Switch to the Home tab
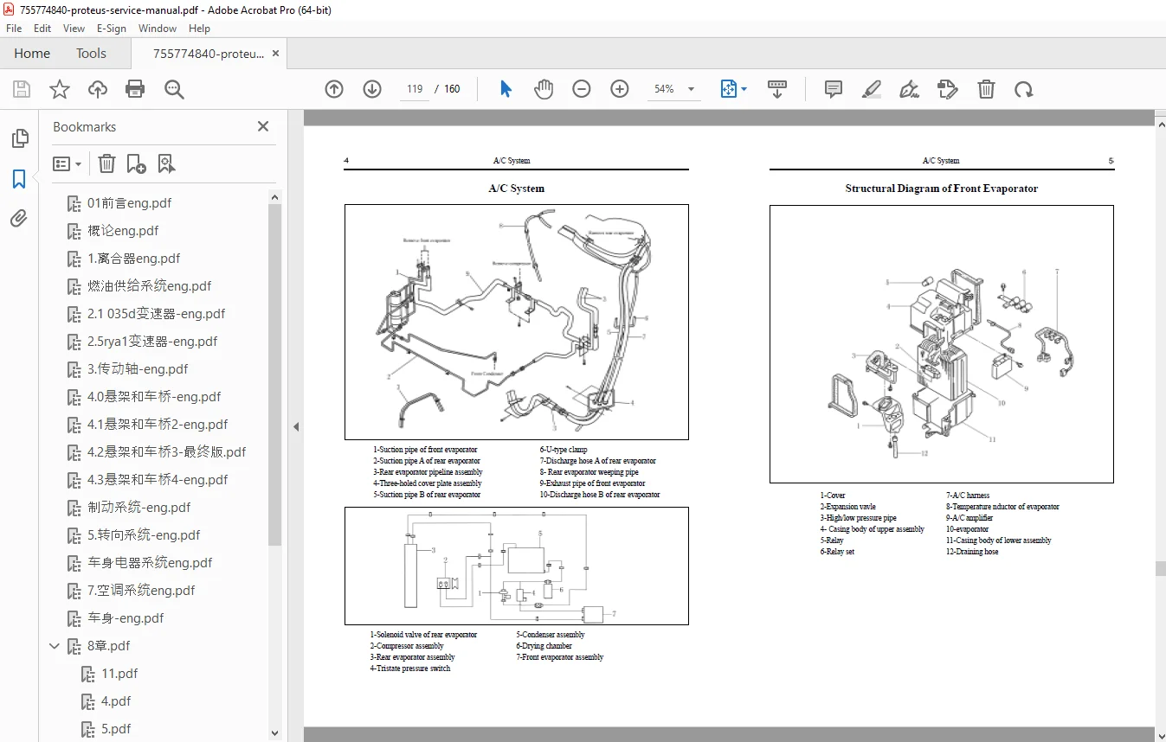Screen dimensions: 1166x742 click(x=32, y=53)
